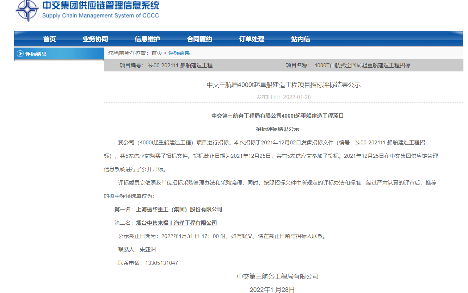Screen dimensions: 468x293
Task: Open the 首页 navigation menu
Action: coord(49,39)
